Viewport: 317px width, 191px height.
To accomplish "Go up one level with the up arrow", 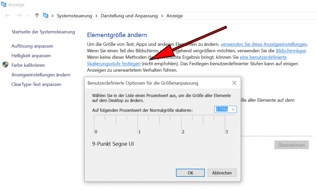I will tap(37, 15).
